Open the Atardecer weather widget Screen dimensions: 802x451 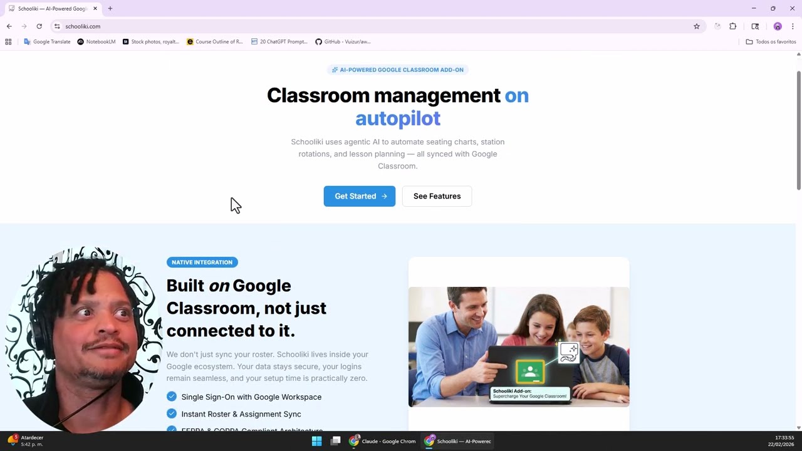(25, 441)
